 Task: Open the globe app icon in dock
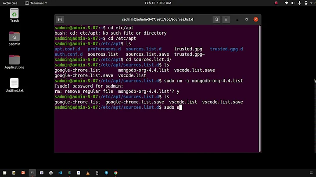69,173
